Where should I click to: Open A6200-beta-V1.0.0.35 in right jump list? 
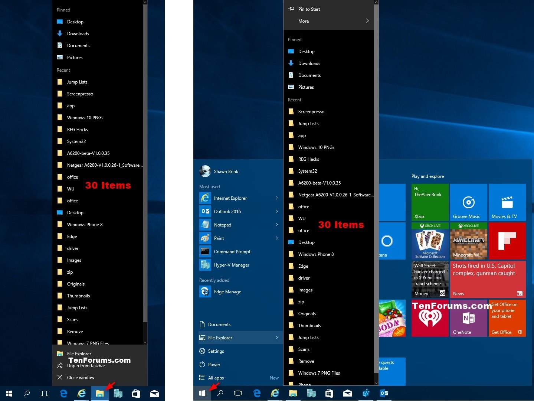328,183
